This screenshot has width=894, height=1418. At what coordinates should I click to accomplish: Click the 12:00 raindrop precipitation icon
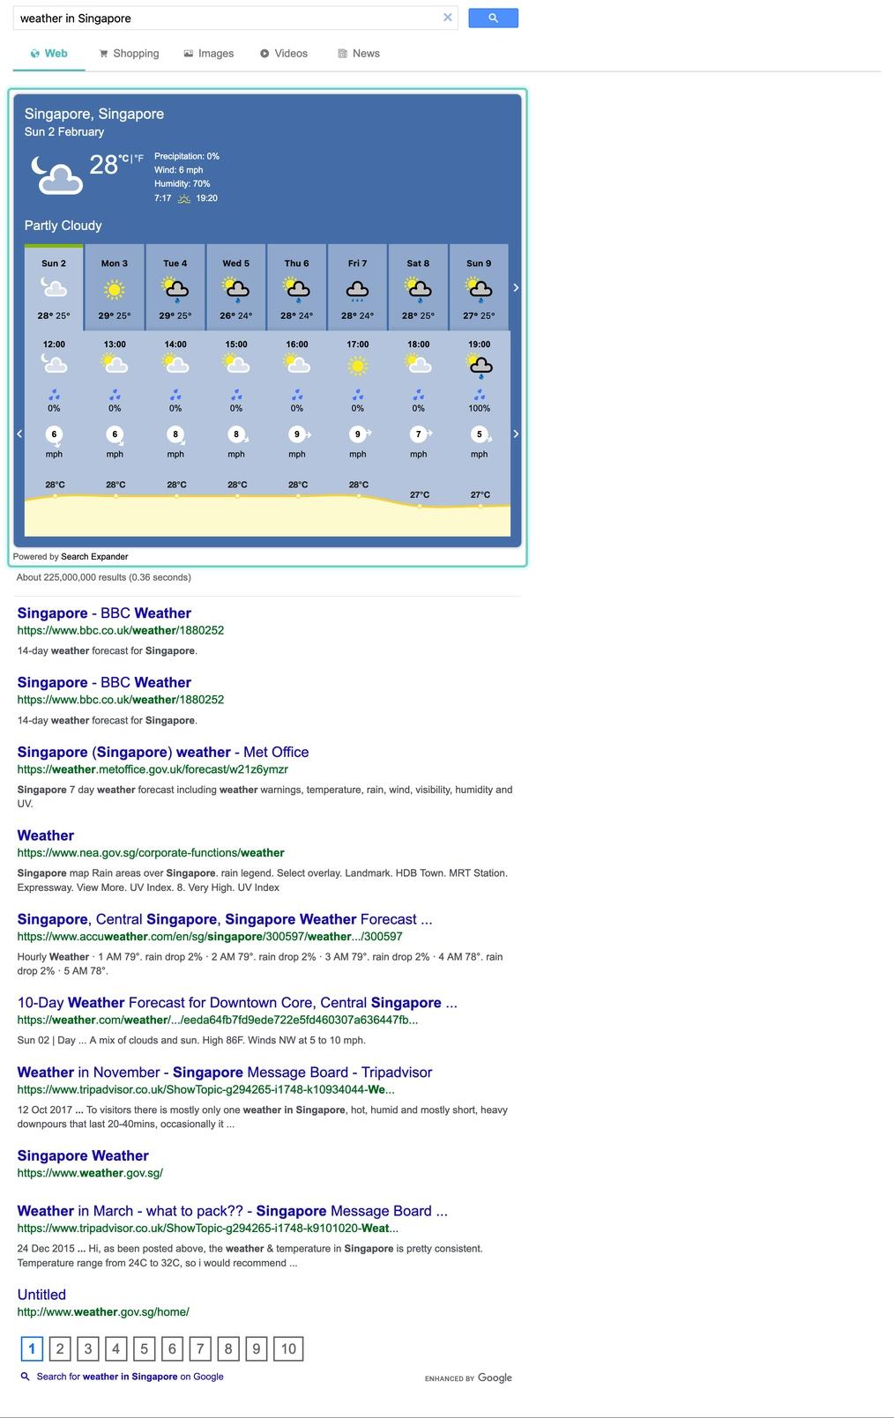coord(54,395)
